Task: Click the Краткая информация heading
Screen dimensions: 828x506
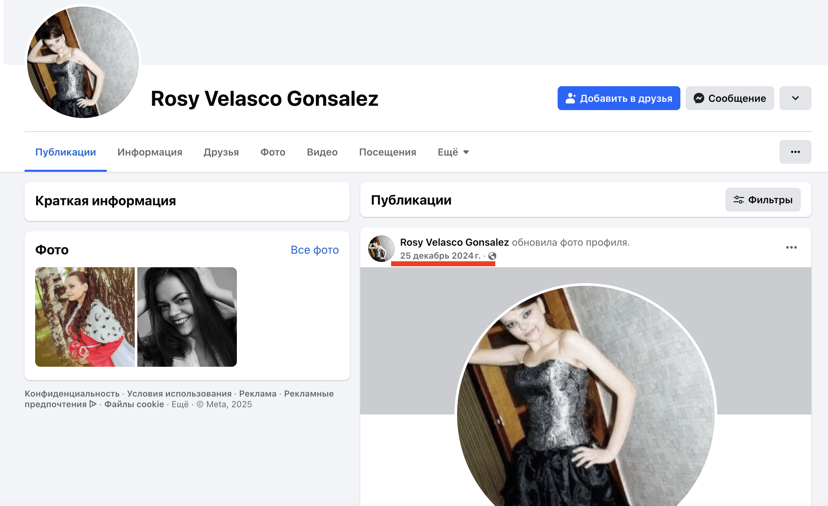Action: click(105, 201)
